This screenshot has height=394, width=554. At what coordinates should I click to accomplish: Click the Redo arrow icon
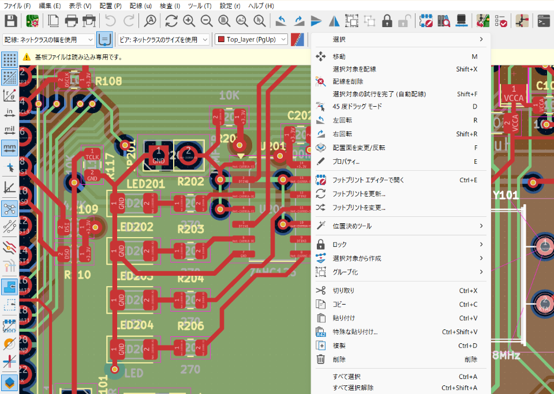coord(128,21)
